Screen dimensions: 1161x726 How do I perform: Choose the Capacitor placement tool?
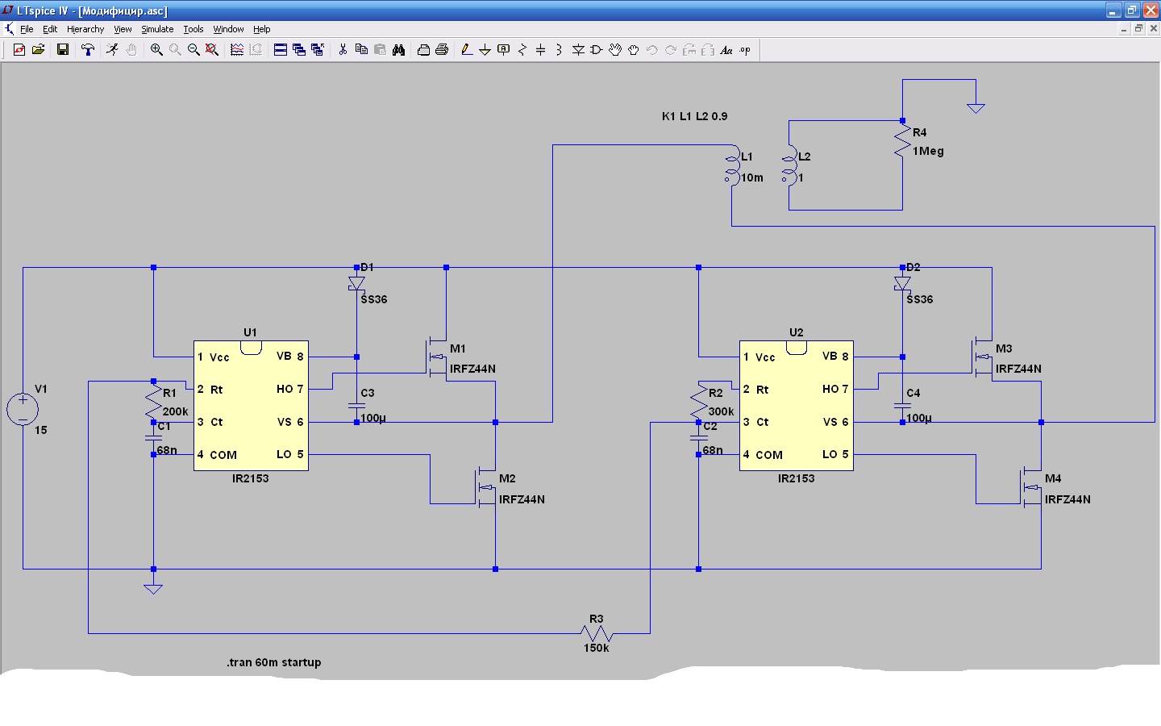coord(541,50)
